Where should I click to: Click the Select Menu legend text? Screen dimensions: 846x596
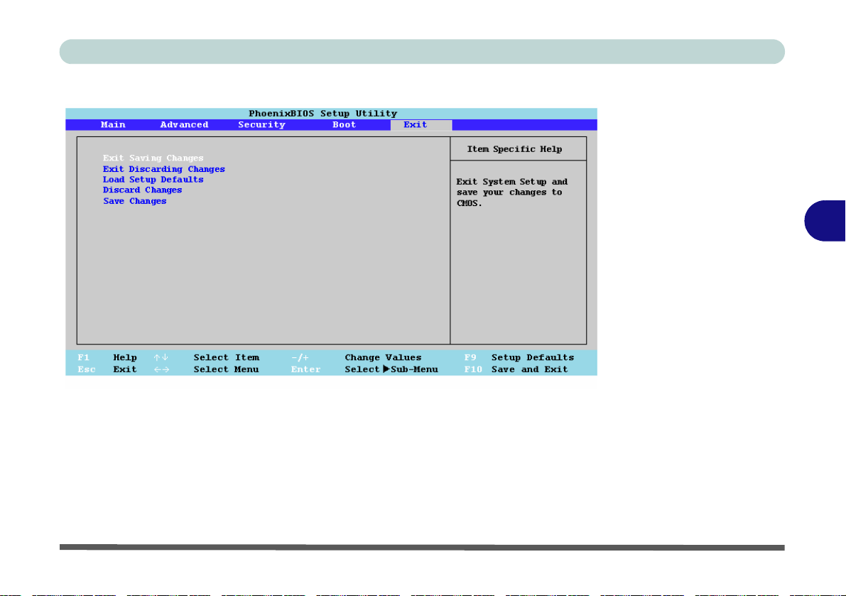tap(226, 369)
